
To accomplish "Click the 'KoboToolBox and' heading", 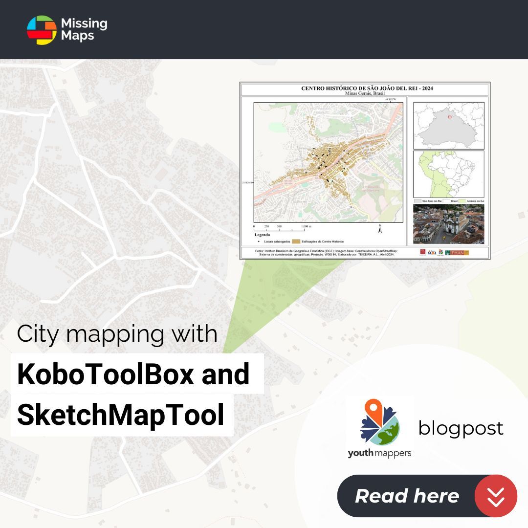I will 133,374.
